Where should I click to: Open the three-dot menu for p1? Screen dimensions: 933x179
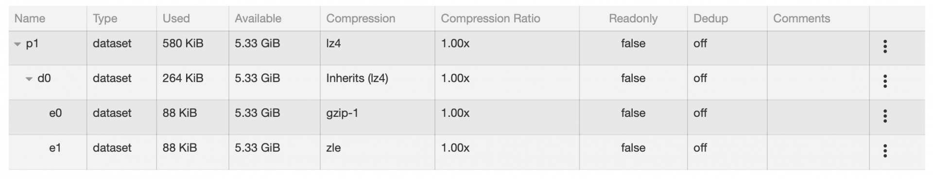[x=885, y=46]
